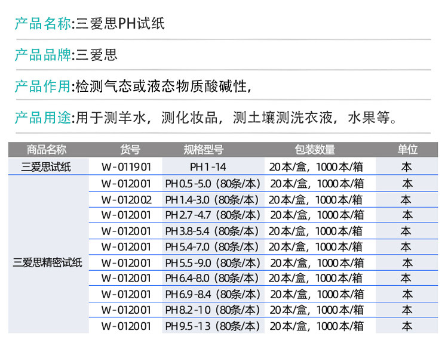Click packaging quantity in the PH5.4-7.0 row
This screenshot has width=448, height=343.
[x=315, y=247]
